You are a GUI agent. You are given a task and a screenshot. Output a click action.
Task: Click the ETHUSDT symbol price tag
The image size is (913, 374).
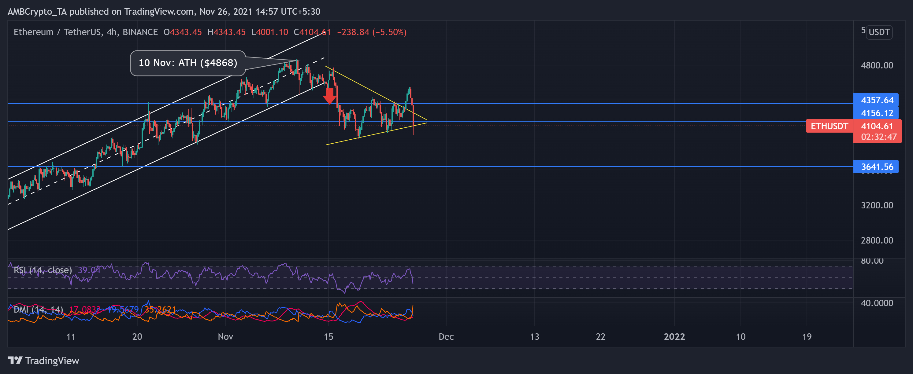pyautogui.click(x=829, y=126)
